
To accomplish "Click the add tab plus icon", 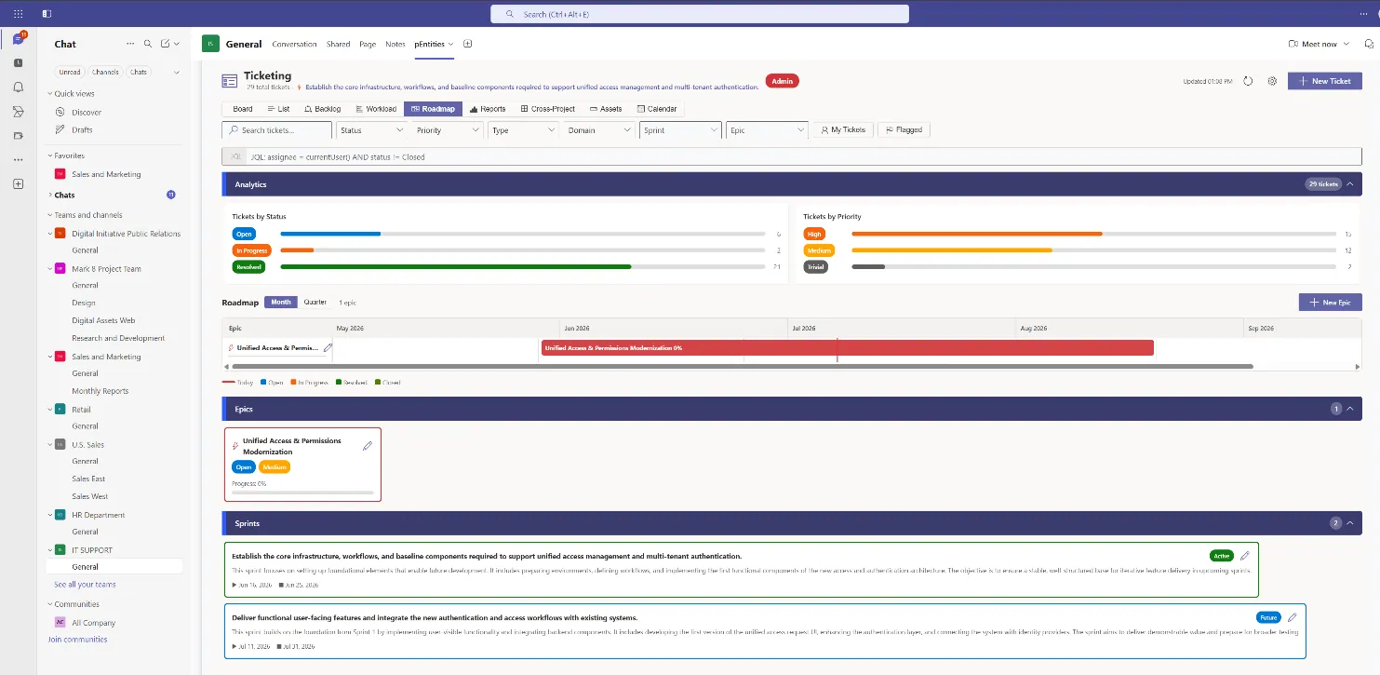I will (468, 44).
